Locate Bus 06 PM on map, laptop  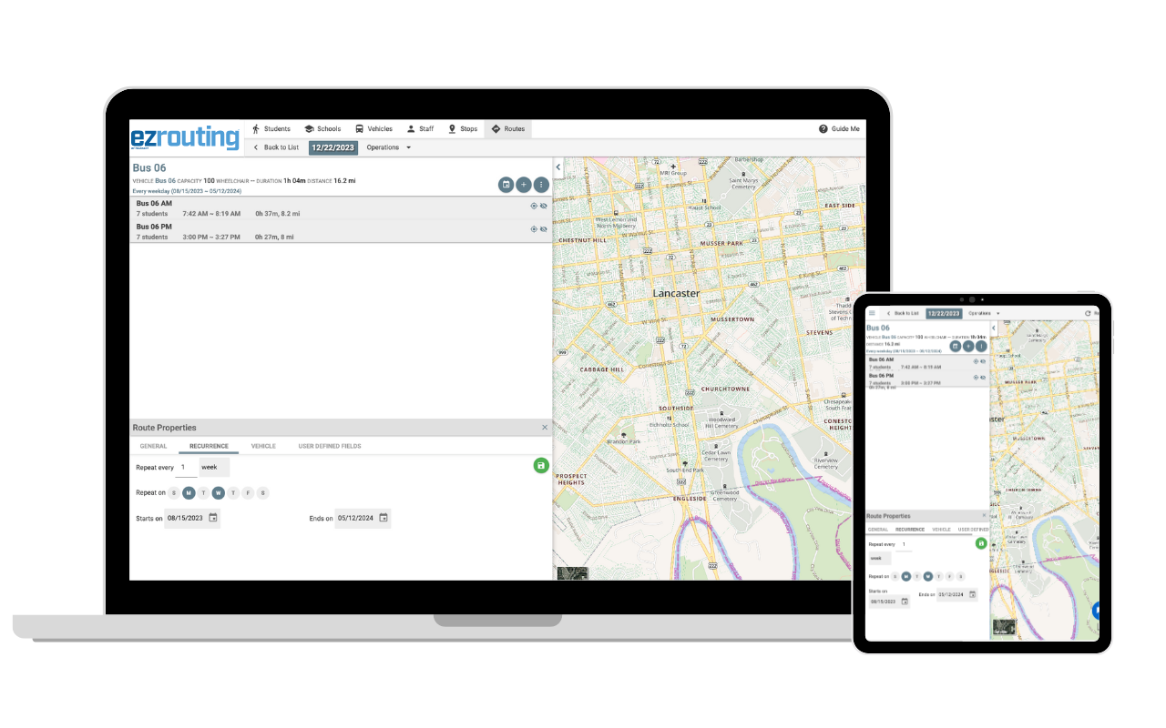click(x=534, y=229)
